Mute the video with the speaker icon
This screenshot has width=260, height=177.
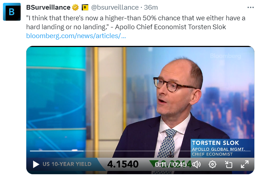click(x=197, y=164)
